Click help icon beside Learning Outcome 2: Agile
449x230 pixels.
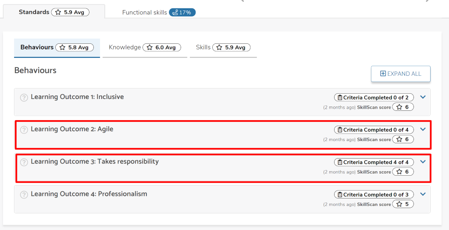24,130
